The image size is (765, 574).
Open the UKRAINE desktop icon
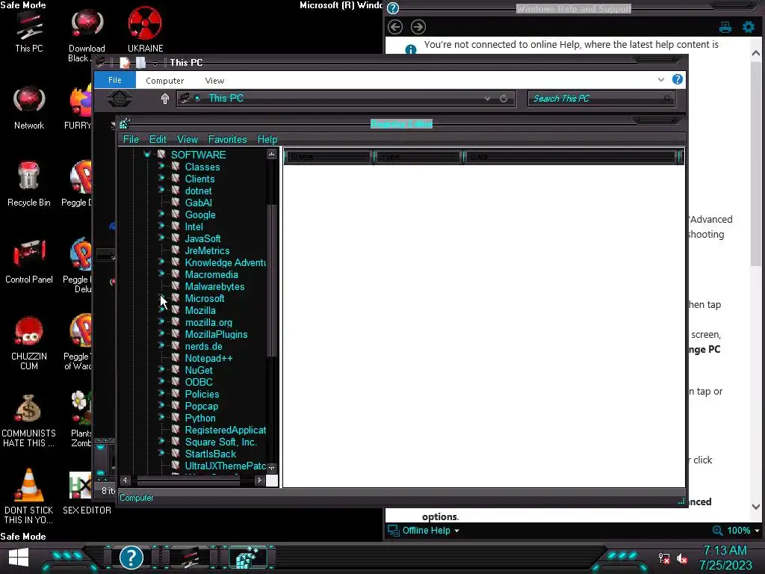145,30
